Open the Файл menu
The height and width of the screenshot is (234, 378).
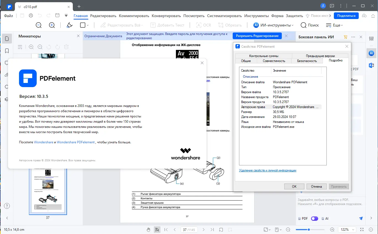pos(9,16)
